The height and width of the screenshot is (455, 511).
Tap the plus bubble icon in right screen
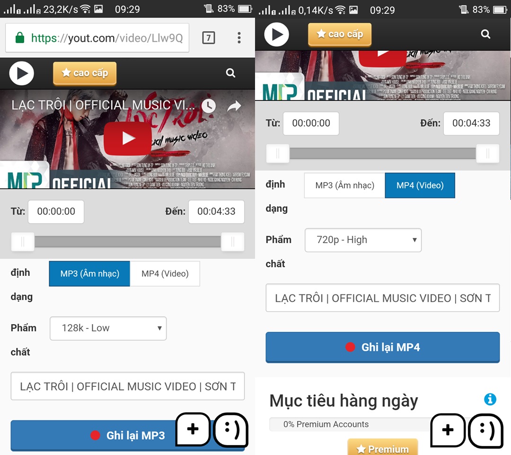coord(448,430)
